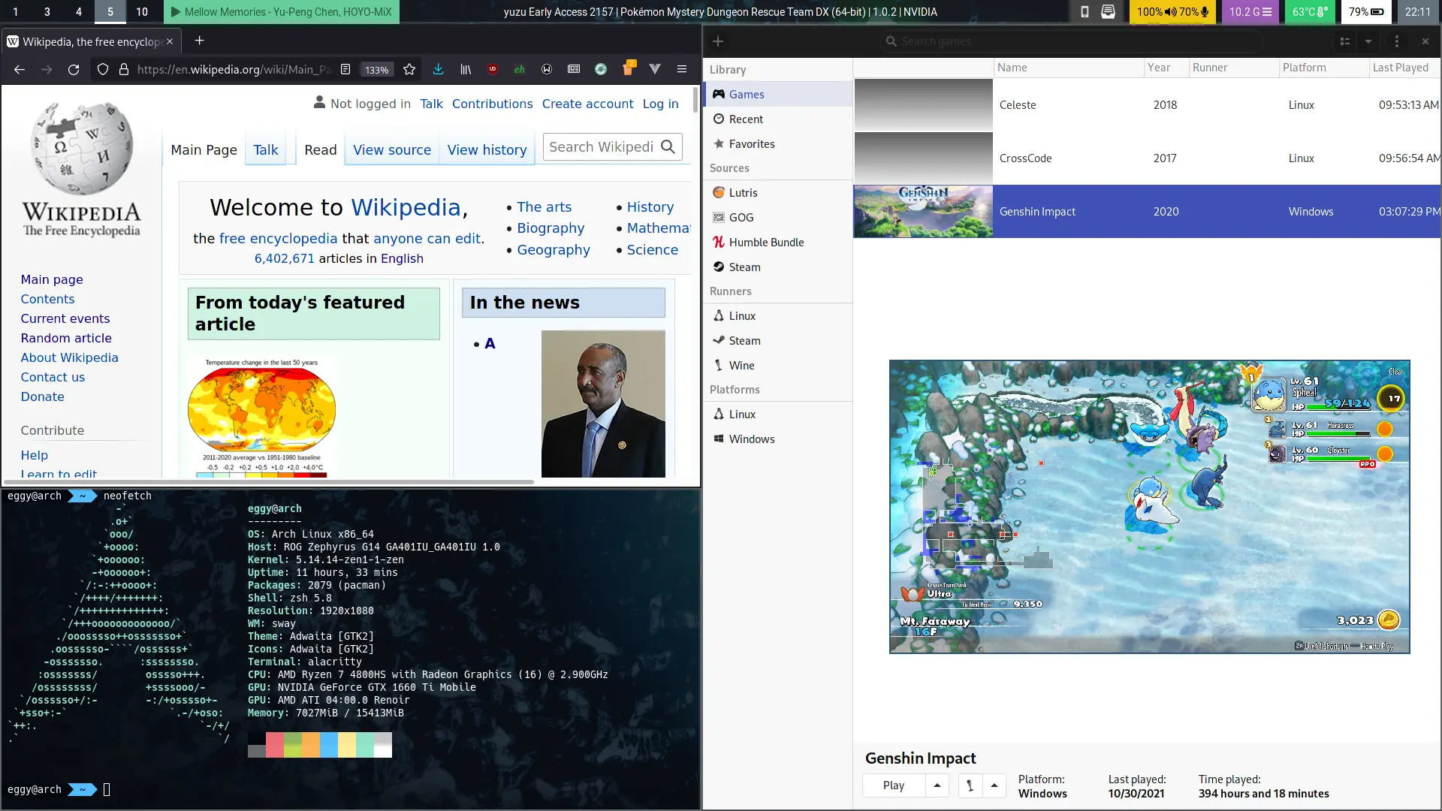The height and width of the screenshot is (811, 1442).
Task: Expand the Runners section in sidebar
Action: 730,290
